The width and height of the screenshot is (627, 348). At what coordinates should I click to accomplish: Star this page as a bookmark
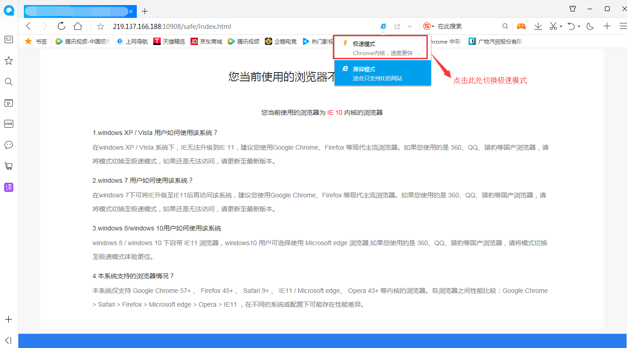[101, 26]
